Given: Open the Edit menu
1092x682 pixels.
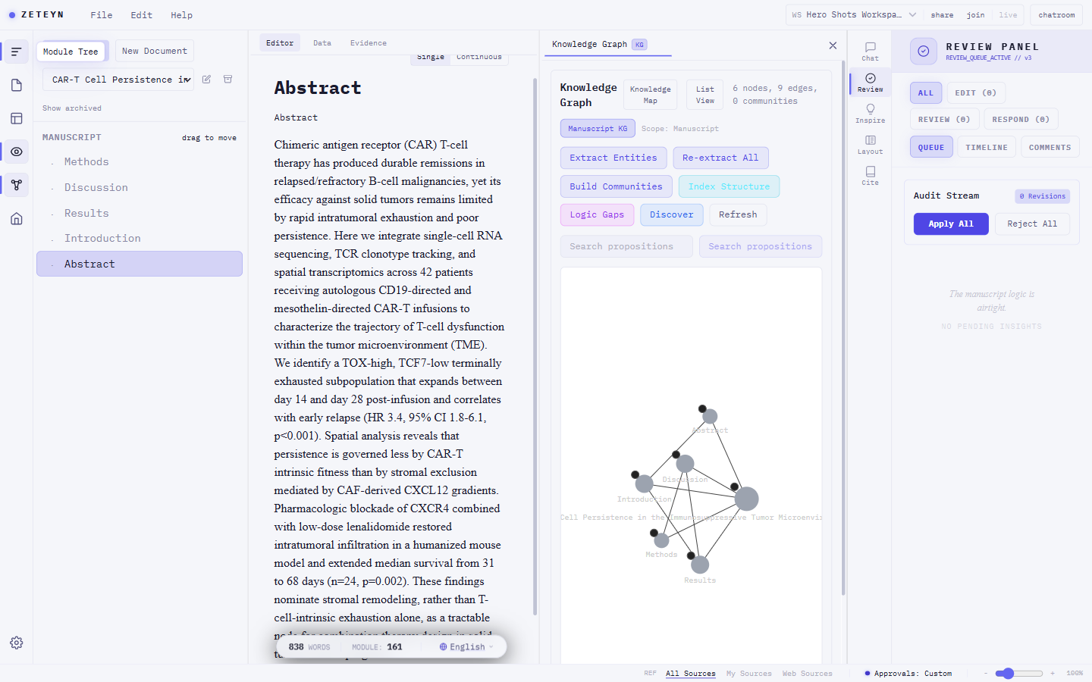Looking at the screenshot, I should coord(142,15).
